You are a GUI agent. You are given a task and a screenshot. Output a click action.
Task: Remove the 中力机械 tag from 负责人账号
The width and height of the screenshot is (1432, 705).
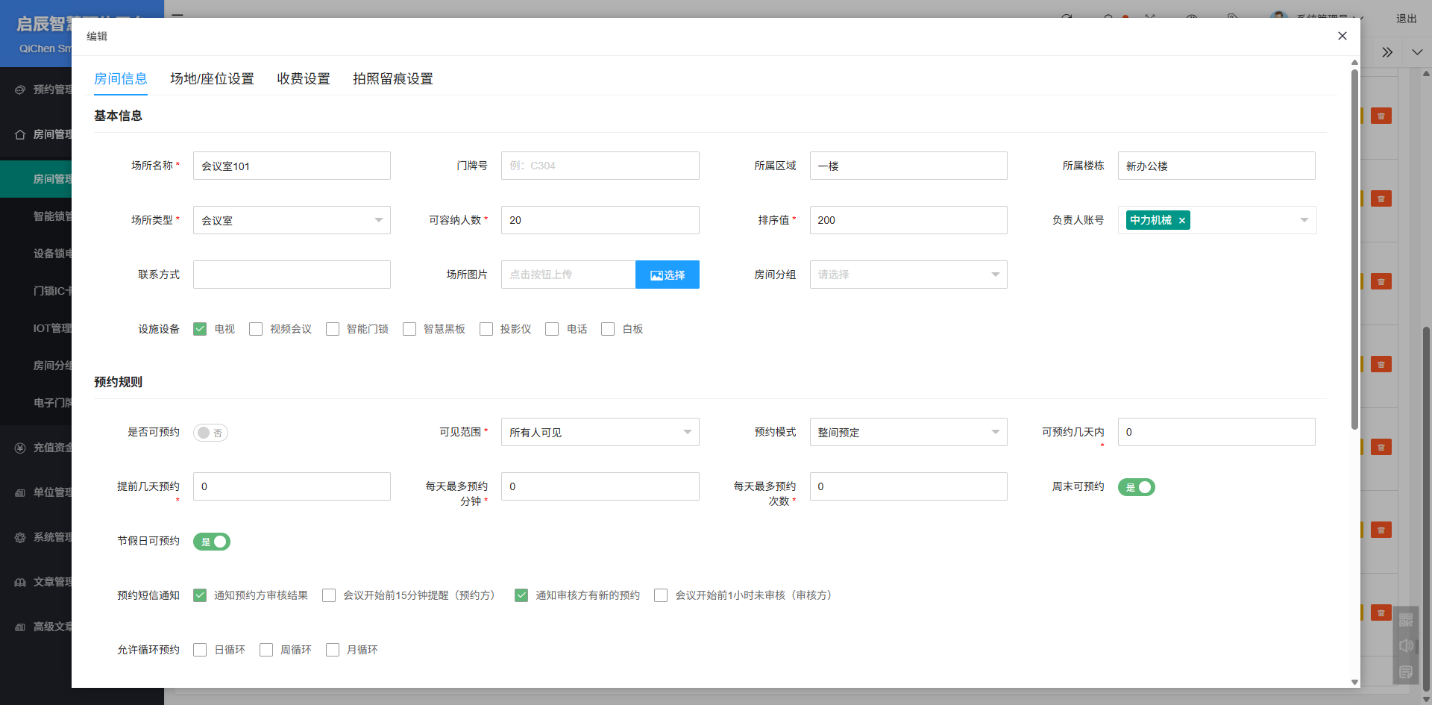(1181, 221)
